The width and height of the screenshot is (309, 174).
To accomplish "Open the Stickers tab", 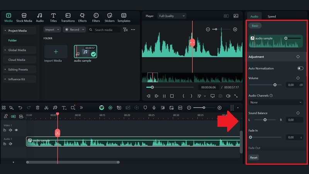I will [110, 17].
